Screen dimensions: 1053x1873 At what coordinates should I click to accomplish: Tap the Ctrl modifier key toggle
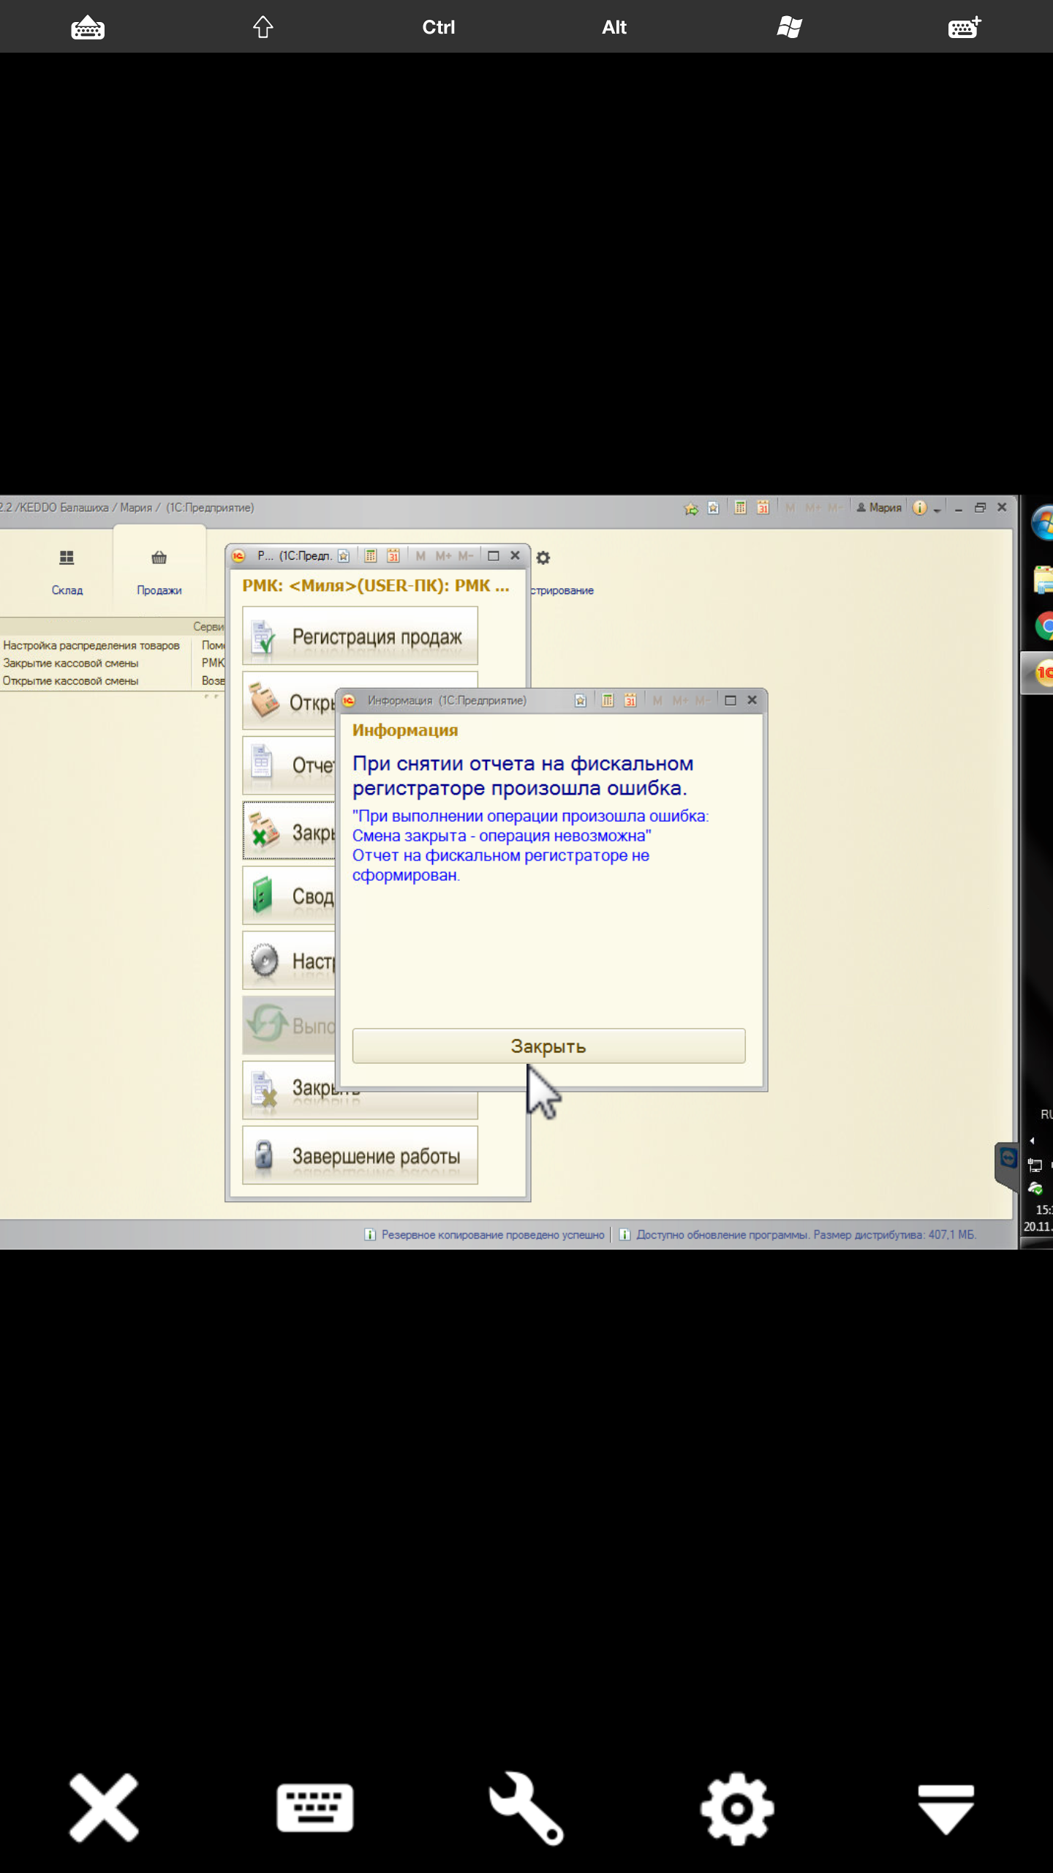pos(439,27)
